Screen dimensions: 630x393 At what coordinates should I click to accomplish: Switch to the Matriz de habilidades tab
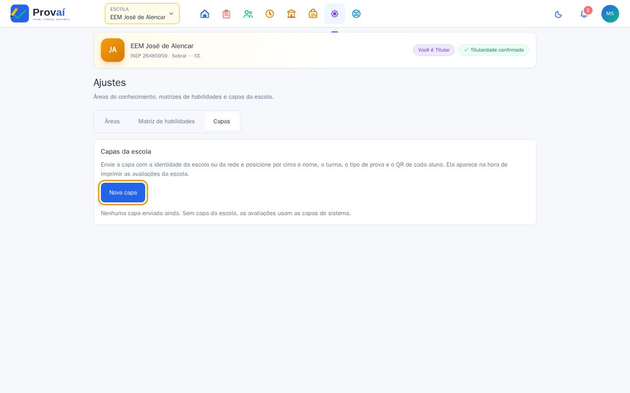pyautogui.click(x=166, y=121)
